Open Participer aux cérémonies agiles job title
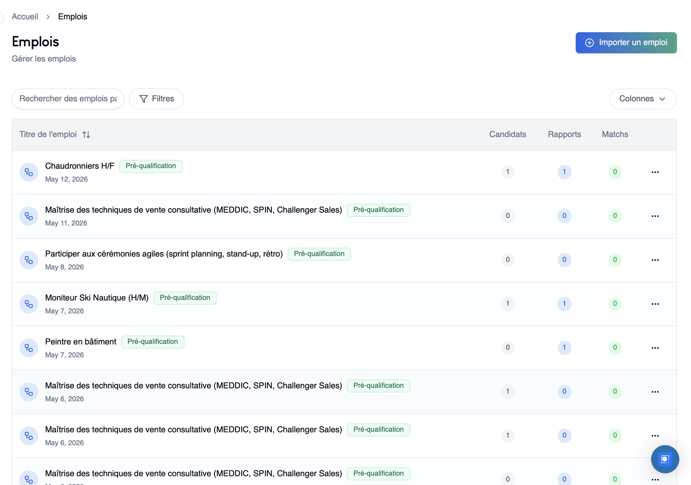 coord(164,254)
